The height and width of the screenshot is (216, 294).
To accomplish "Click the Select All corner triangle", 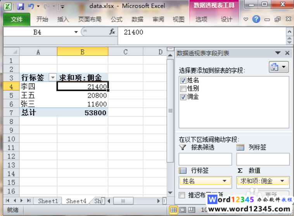I will 11,51.
